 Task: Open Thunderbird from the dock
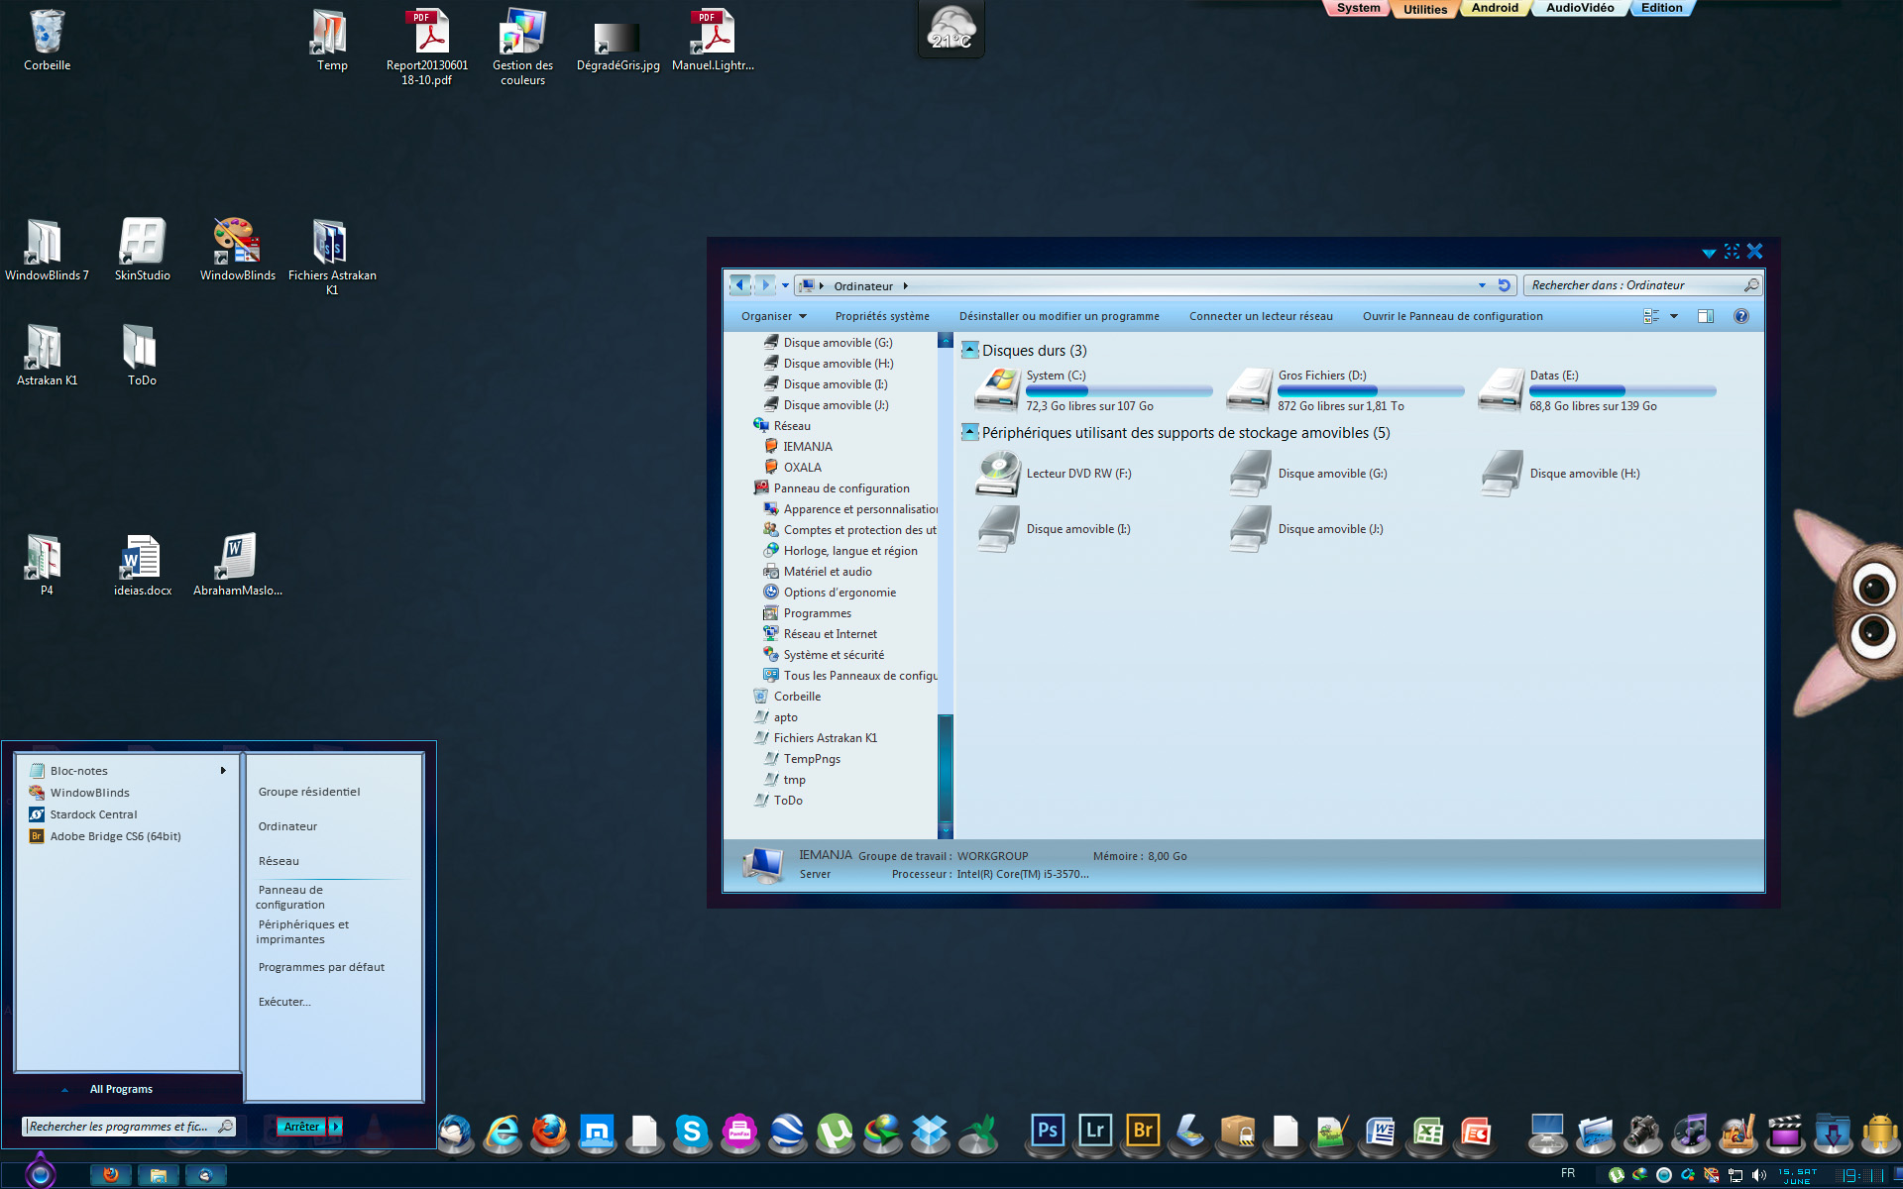[x=455, y=1132]
